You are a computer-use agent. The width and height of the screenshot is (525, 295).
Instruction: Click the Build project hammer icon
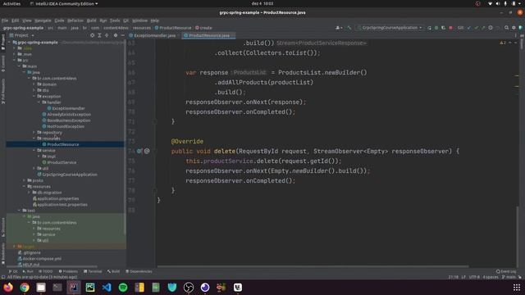(349, 28)
